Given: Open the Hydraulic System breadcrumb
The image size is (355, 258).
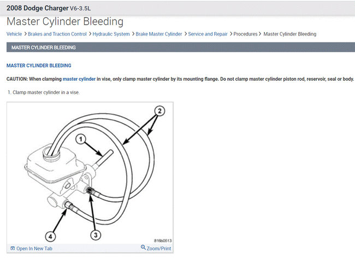Looking at the screenshot, I should (x=111, y=34).
